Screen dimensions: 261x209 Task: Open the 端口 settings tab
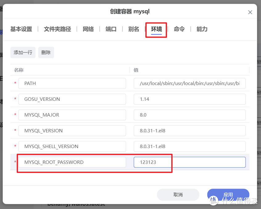point(111,29)
